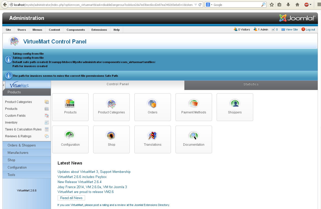Open the Documentation magnifier tile
This screenshot has height=209, width=321.
[x=194, y=139]
